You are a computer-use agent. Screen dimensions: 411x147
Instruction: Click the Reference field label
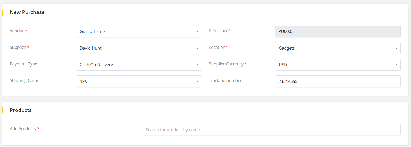pos(218,31)
